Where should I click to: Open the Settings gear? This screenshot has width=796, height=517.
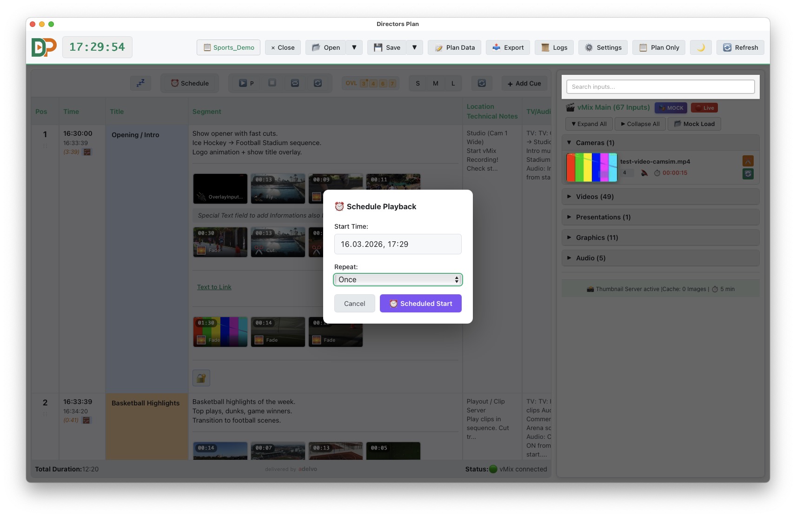pos(603,47)
